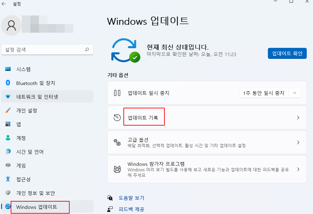Click the 업데이트 일시 중지 label
This screenshot has height=214, width=313.
coord(149,93)
